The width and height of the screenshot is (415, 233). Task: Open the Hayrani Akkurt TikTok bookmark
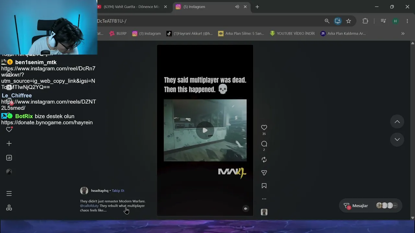click(x=190, y=33)
